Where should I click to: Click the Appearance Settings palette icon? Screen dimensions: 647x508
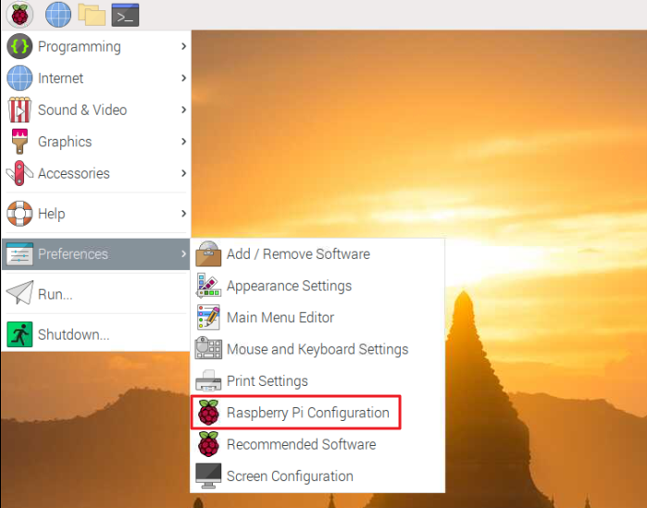click(208, 285)
